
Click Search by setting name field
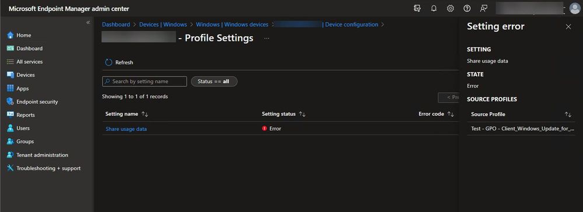(x=145, y=81)
